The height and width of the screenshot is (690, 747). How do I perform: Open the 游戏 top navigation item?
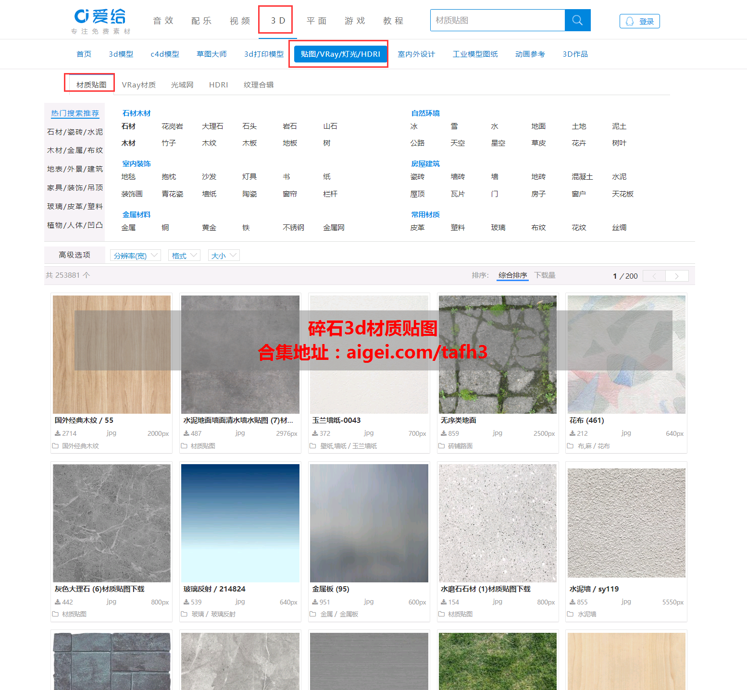pyautogui.click(x=355, y=21)
